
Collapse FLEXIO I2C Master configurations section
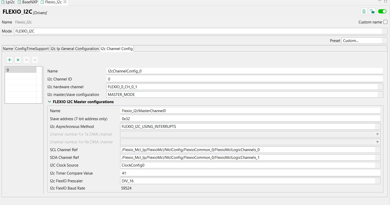coord(49,102)
